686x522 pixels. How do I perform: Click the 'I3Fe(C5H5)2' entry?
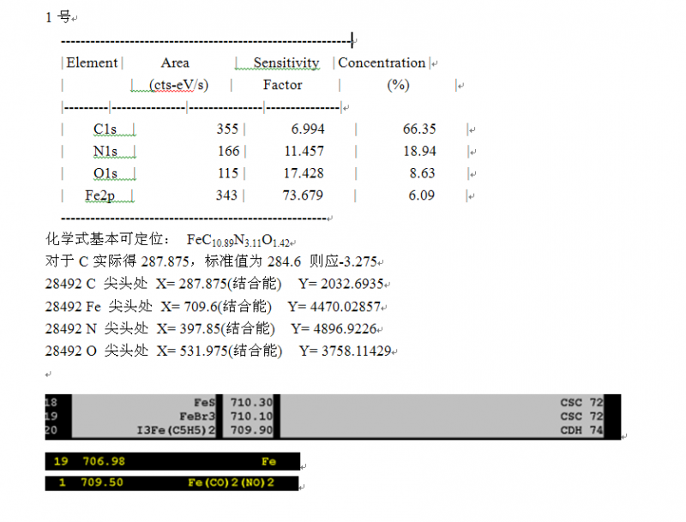(x=176, y=430)
